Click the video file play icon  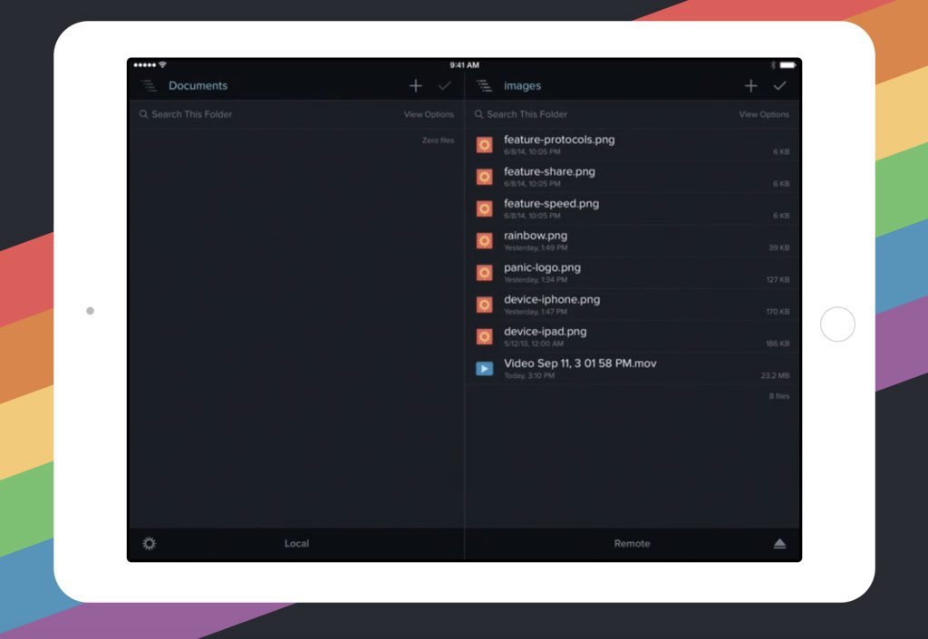click(x=484, y=369)
